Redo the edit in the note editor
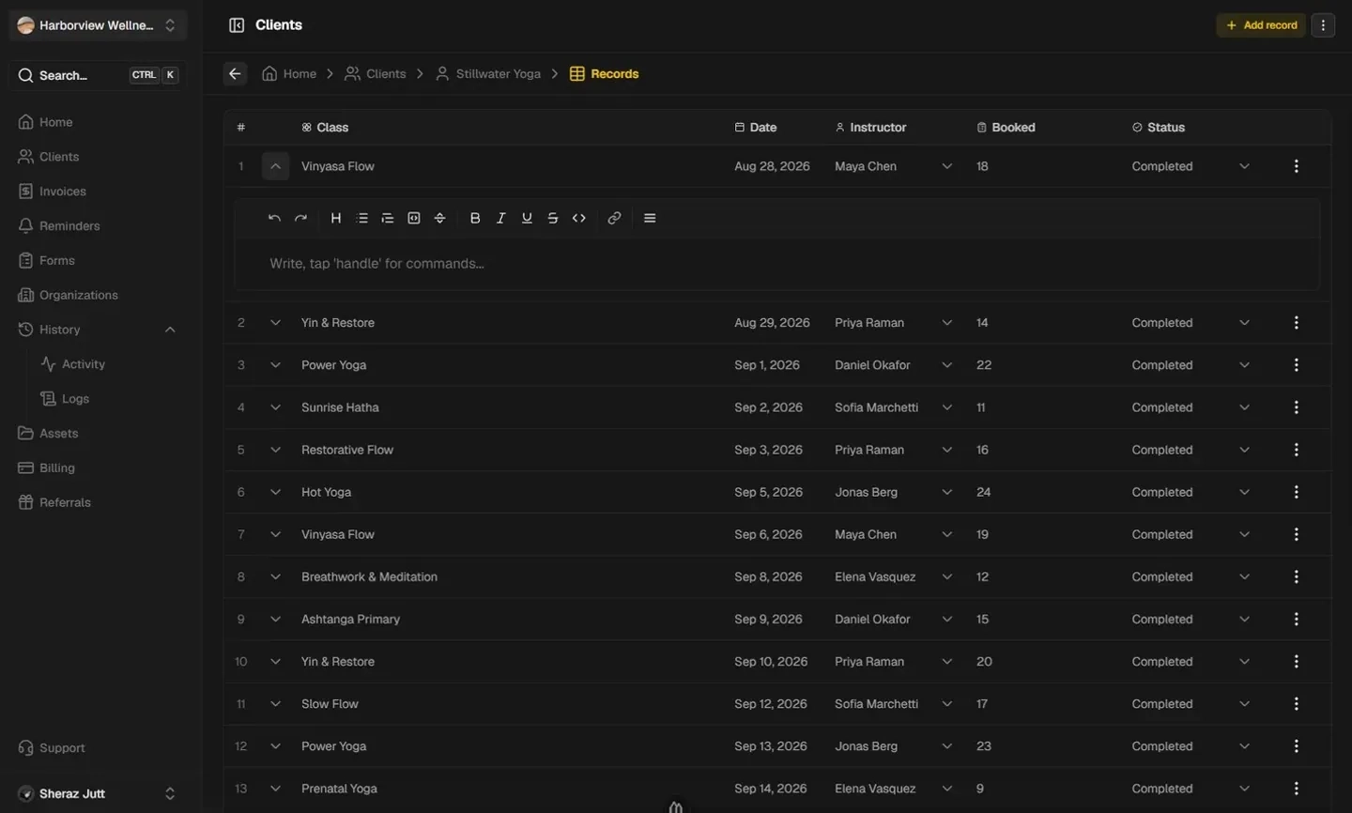1352x813 pixels. point(300,218)
